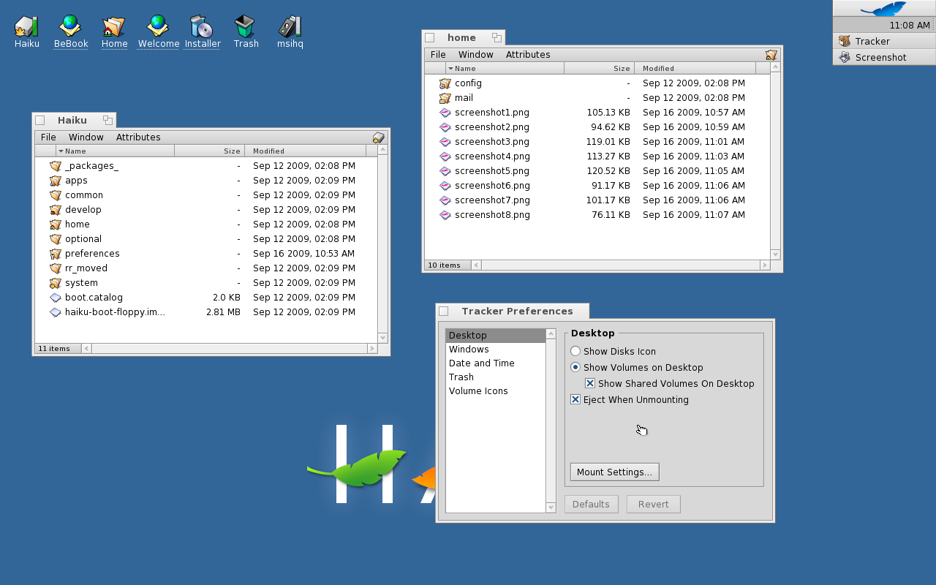Screen dimensions: 936x585
Task: Click the config folder icon in home window
Action: point(445,83)
